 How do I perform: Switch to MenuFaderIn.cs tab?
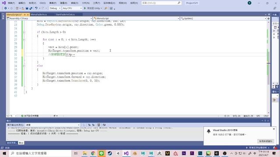pos(39,14)
